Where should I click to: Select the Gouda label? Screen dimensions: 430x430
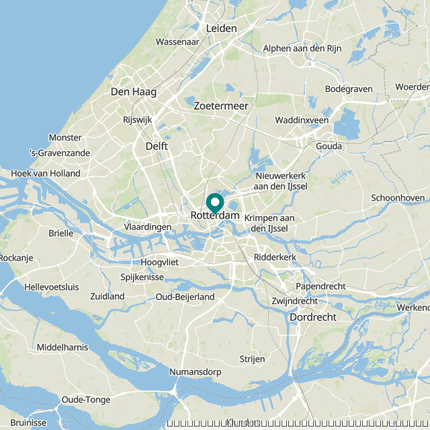click(x=329, y=146)
